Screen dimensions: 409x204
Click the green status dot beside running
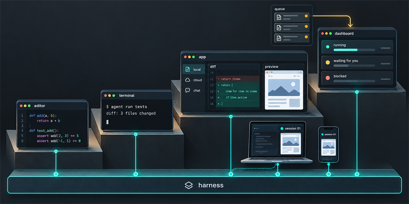pos(328,47)
